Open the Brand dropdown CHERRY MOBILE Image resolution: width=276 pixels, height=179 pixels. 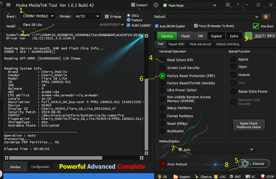(38, 16)
